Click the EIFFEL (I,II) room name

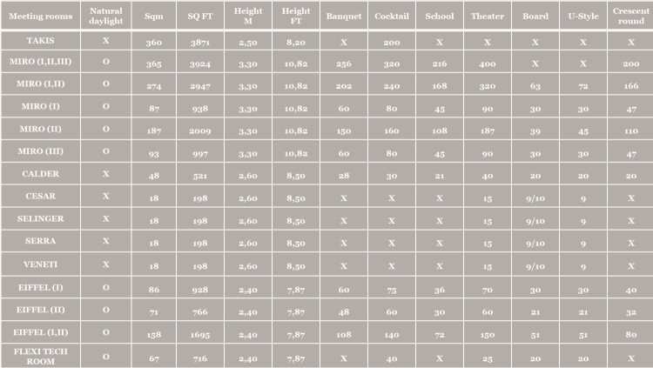pos(40,332)
